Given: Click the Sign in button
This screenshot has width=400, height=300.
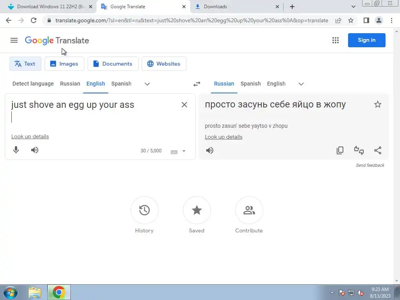Looking at the screenshot, I should (x=366, y=40).
